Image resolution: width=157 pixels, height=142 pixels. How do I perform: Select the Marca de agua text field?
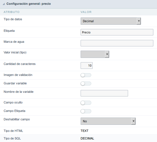[x=117, y=43]
